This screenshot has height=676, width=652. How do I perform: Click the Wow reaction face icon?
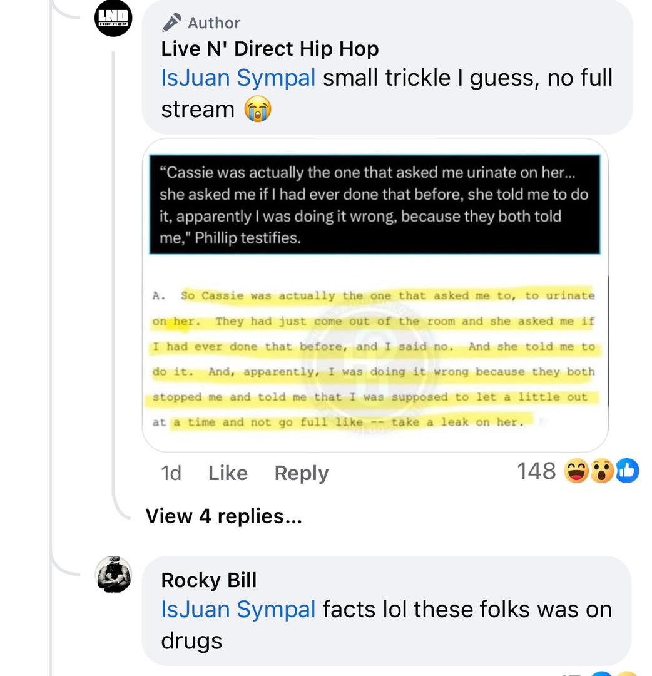(x=601, y=471)
